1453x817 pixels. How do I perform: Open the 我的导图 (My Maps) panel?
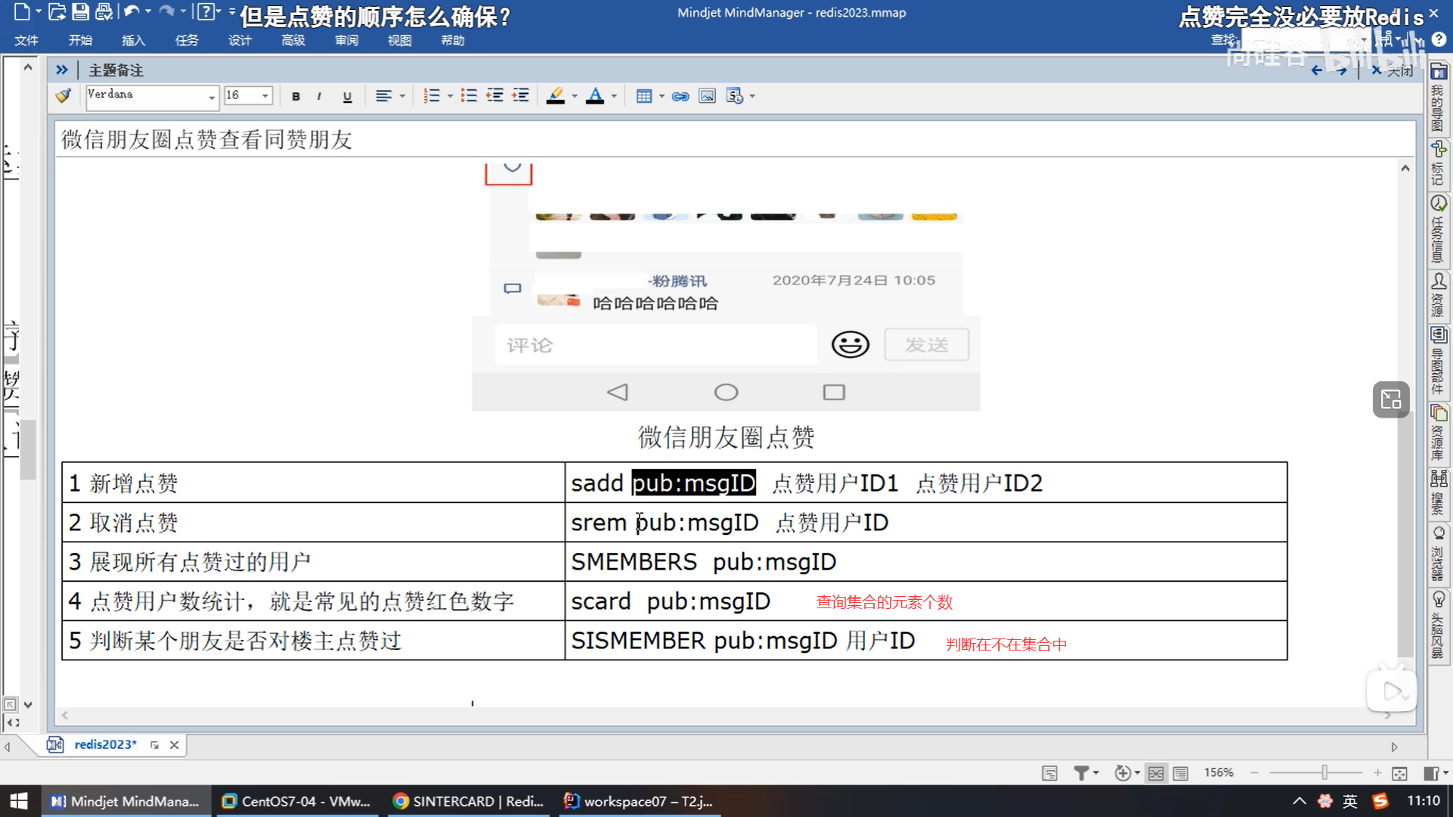1439,98
